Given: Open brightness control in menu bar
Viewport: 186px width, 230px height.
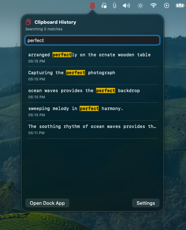Looking at the screenshot, I should pyautogui.click(x=140, y=6).
